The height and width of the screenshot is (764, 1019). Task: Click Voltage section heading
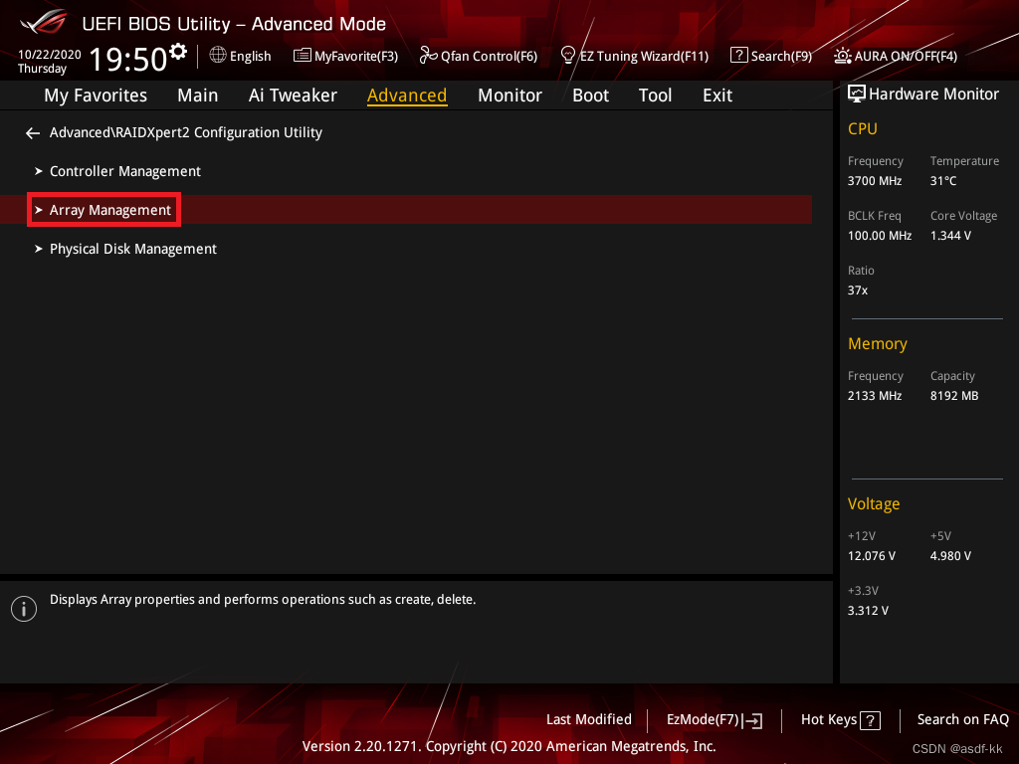click(874, 504)
